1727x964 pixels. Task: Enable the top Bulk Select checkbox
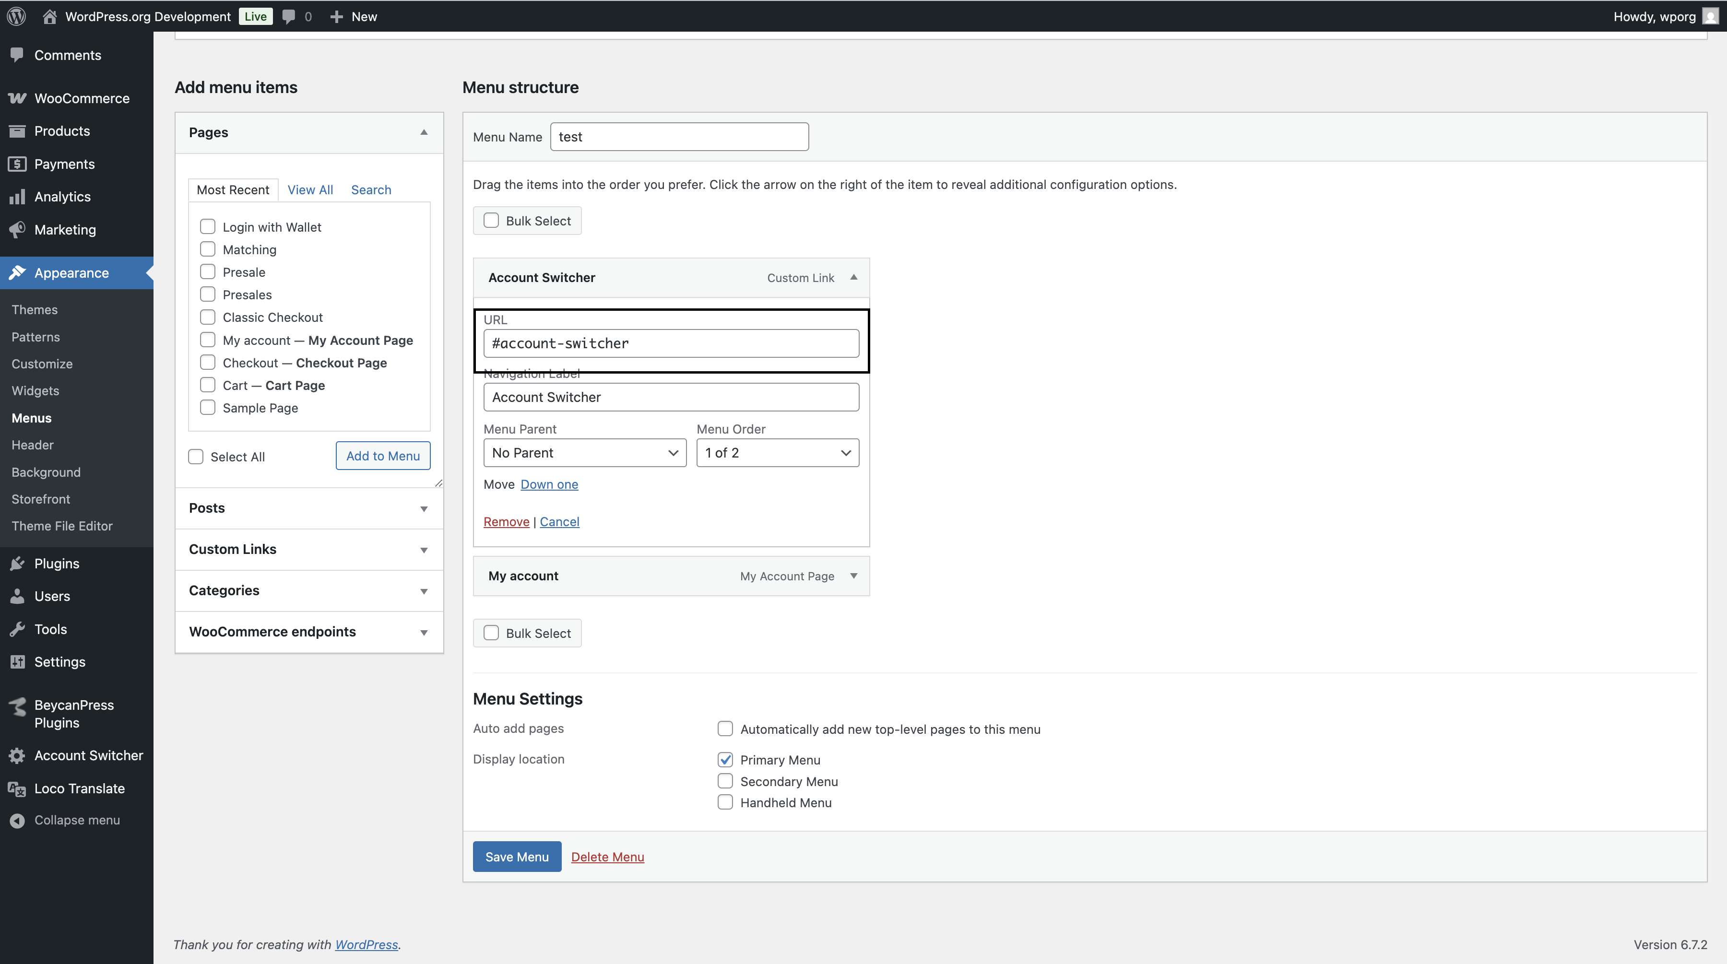click(491, 221)
